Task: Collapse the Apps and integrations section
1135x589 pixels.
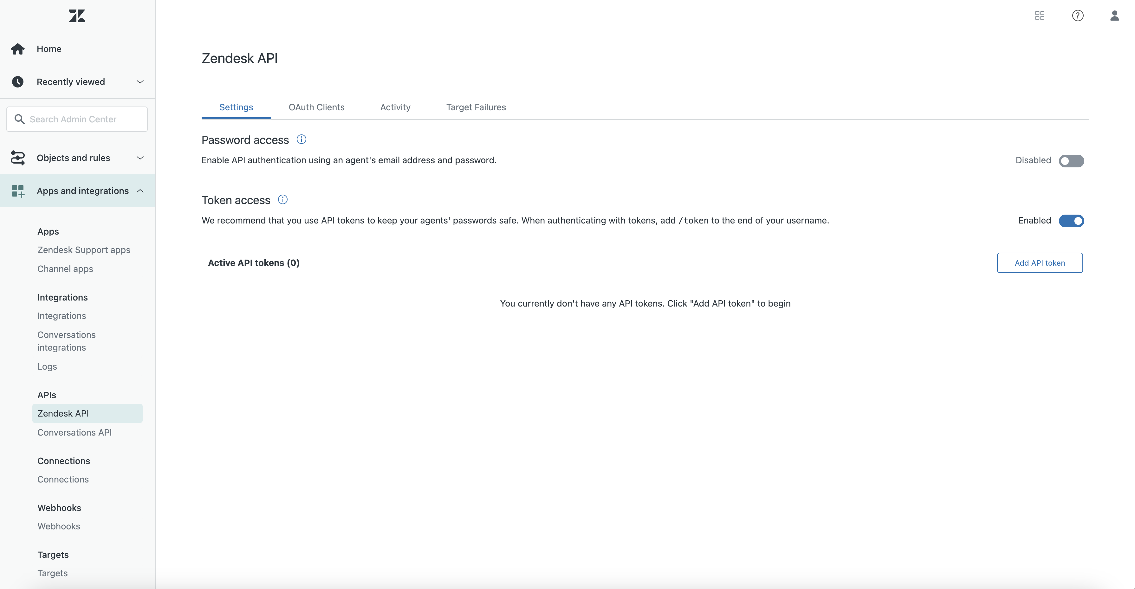Action: pos(140,191)
